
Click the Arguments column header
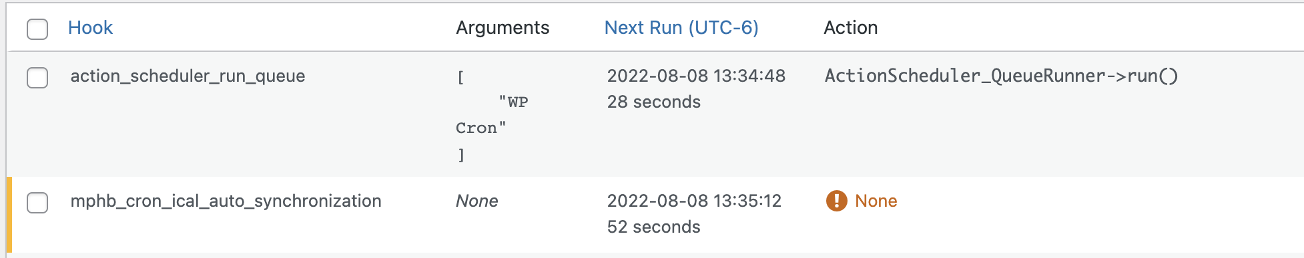click(x=503, y=27)
